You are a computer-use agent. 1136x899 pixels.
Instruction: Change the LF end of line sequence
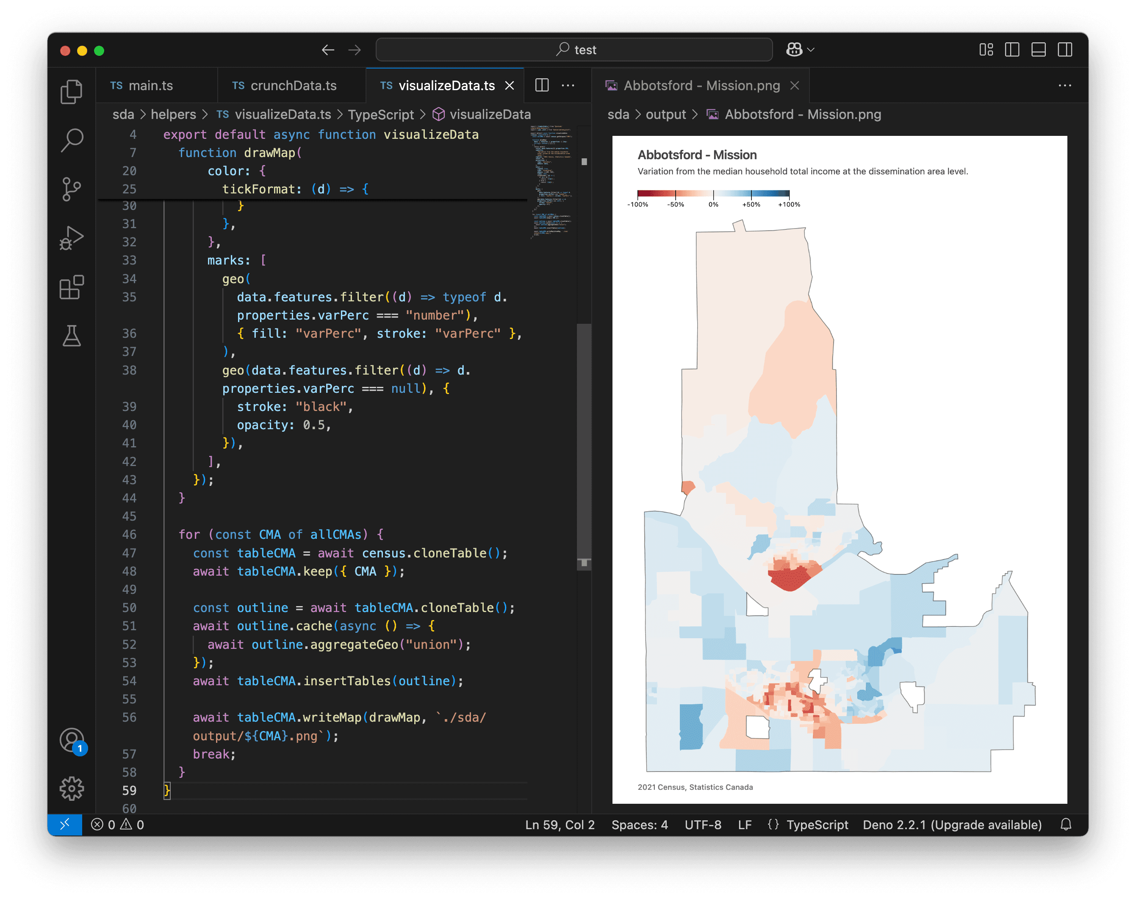[744, 824]
